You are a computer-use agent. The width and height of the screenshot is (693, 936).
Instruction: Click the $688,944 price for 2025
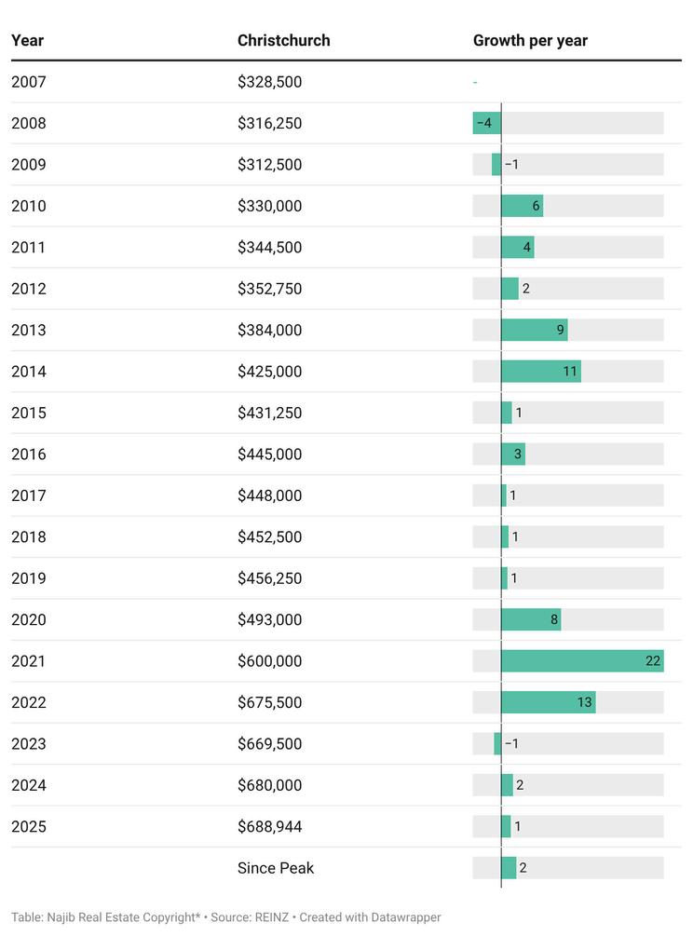[269, 826]
